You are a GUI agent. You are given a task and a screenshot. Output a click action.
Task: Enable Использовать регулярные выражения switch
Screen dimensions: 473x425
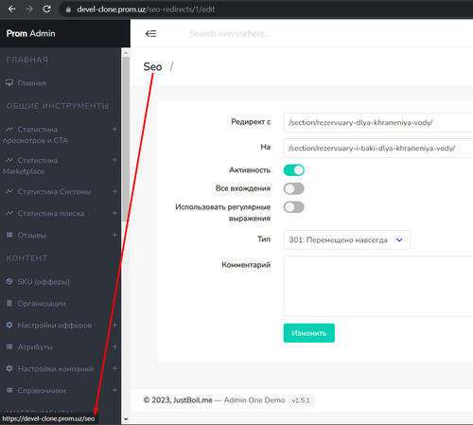[294, 207]
